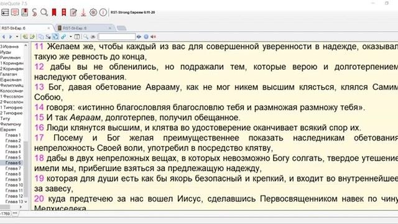Image resolution: width=398 pixels, height=224 pixels.
Task: Click small magnifier icon in tab toolbar
Action: [x=86, y=37]
